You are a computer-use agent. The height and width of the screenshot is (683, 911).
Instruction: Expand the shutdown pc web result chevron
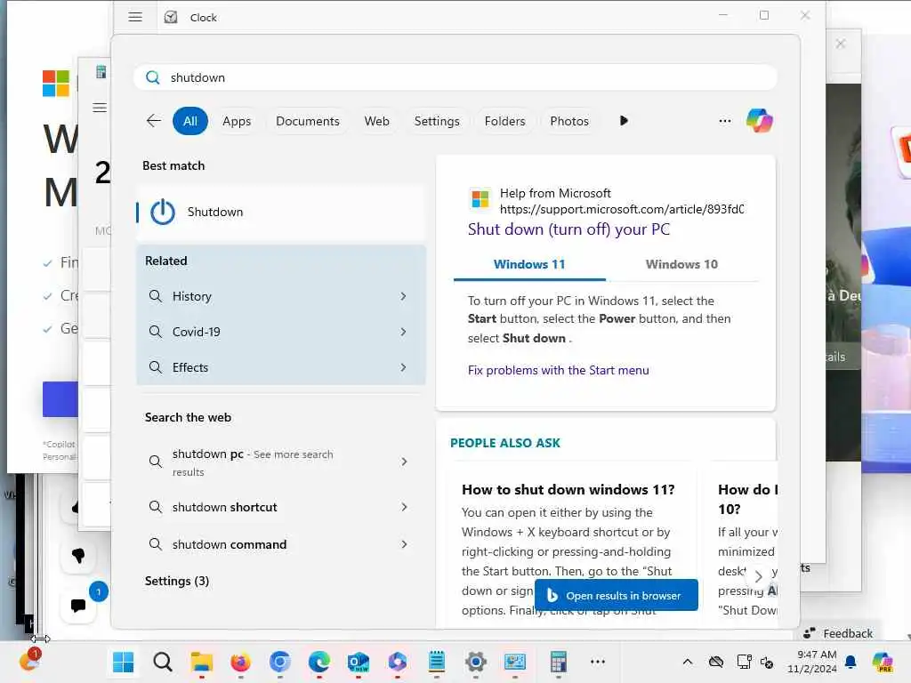404,462
